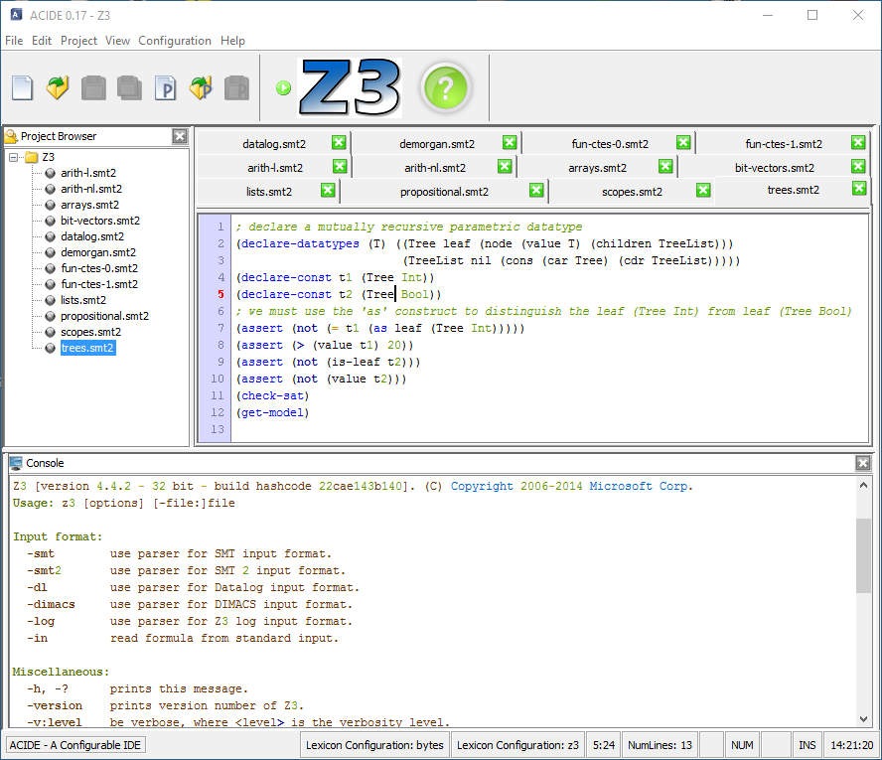Select datalog.smt2 in the project tree
The width and height of the screenshot is (882, 760).
point(92,236)
